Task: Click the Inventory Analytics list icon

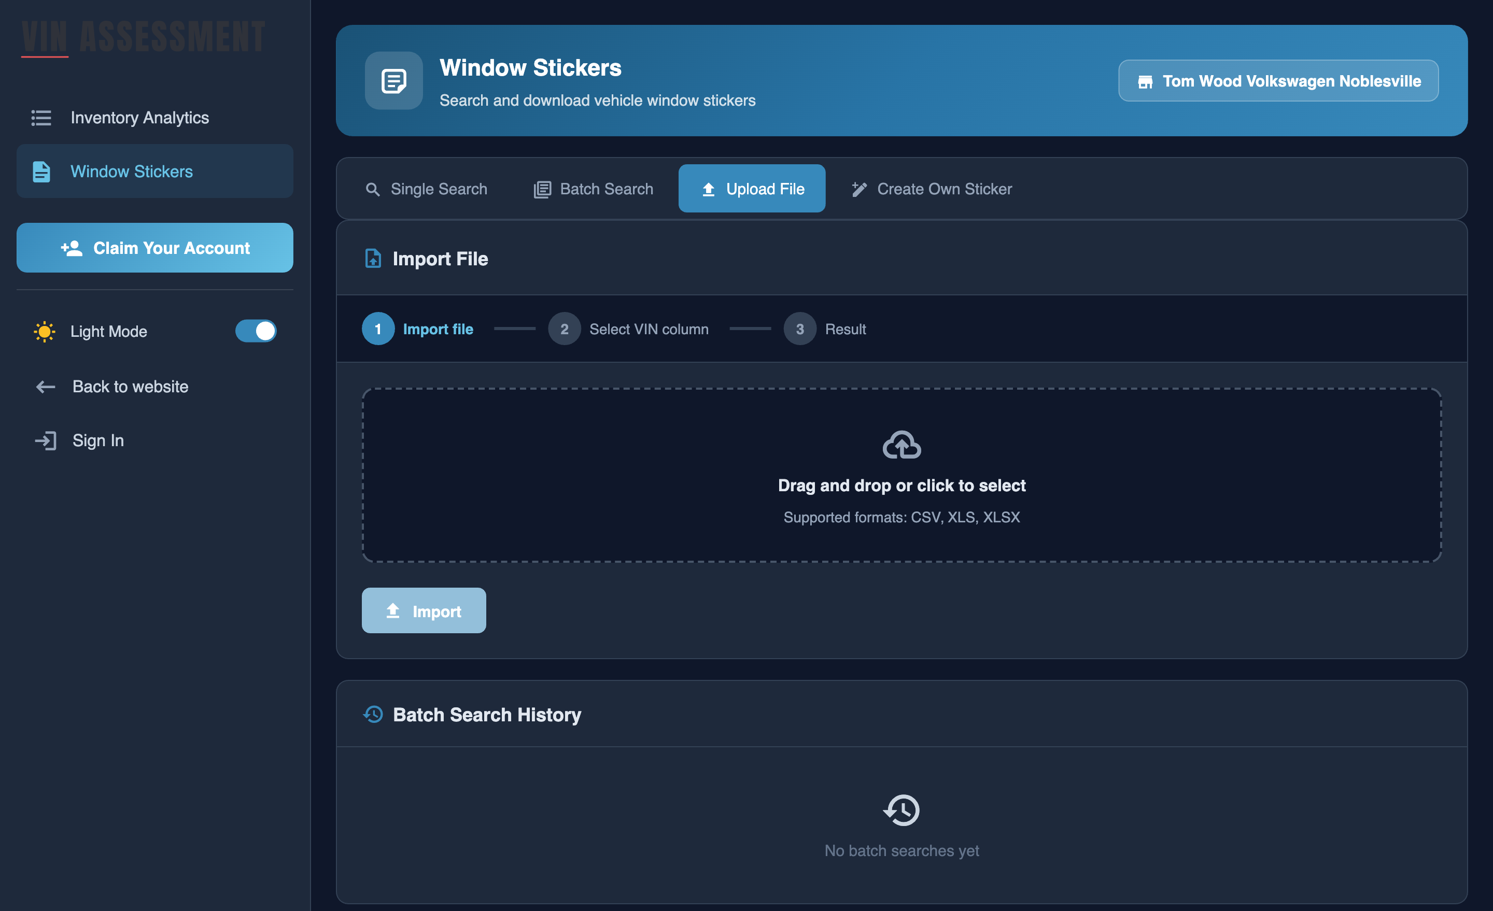Action: point(41,118)
